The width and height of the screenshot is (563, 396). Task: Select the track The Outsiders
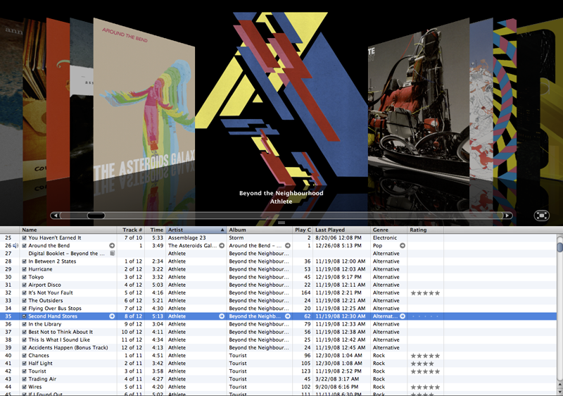[46, 300]
